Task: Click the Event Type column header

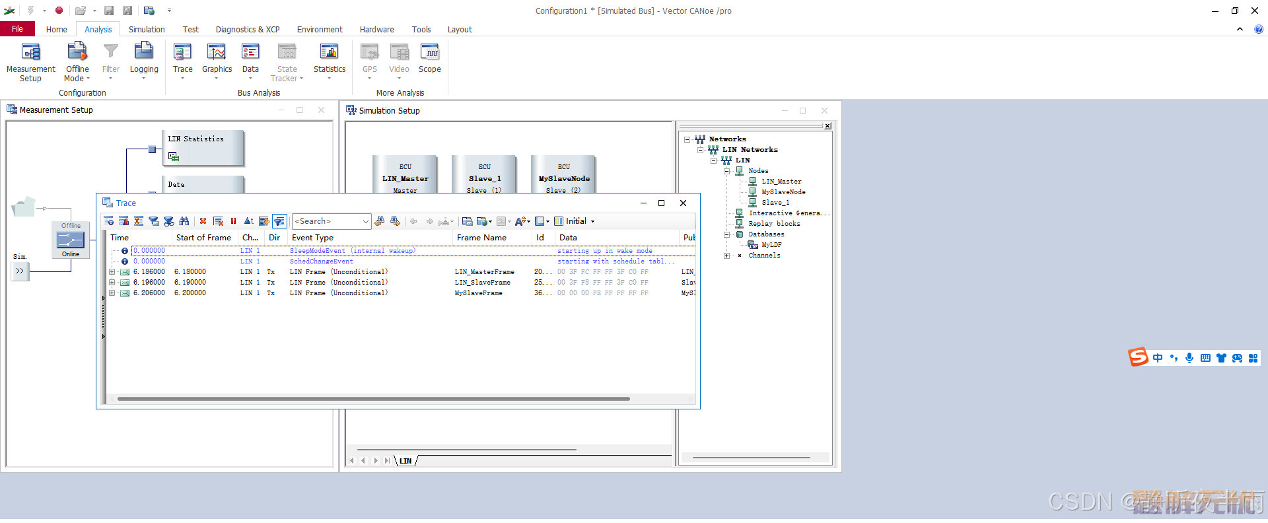Action: (370, 238)
